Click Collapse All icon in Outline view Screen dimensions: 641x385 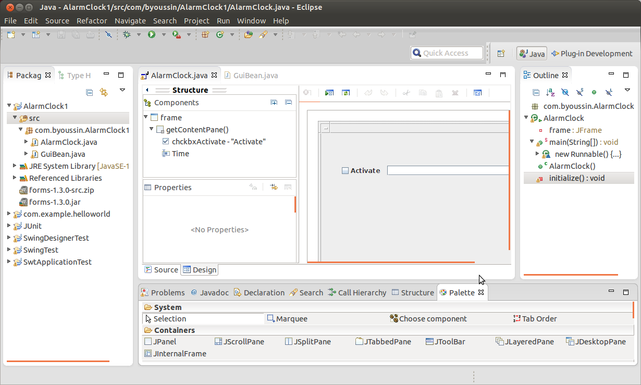(x=536, y=92)
